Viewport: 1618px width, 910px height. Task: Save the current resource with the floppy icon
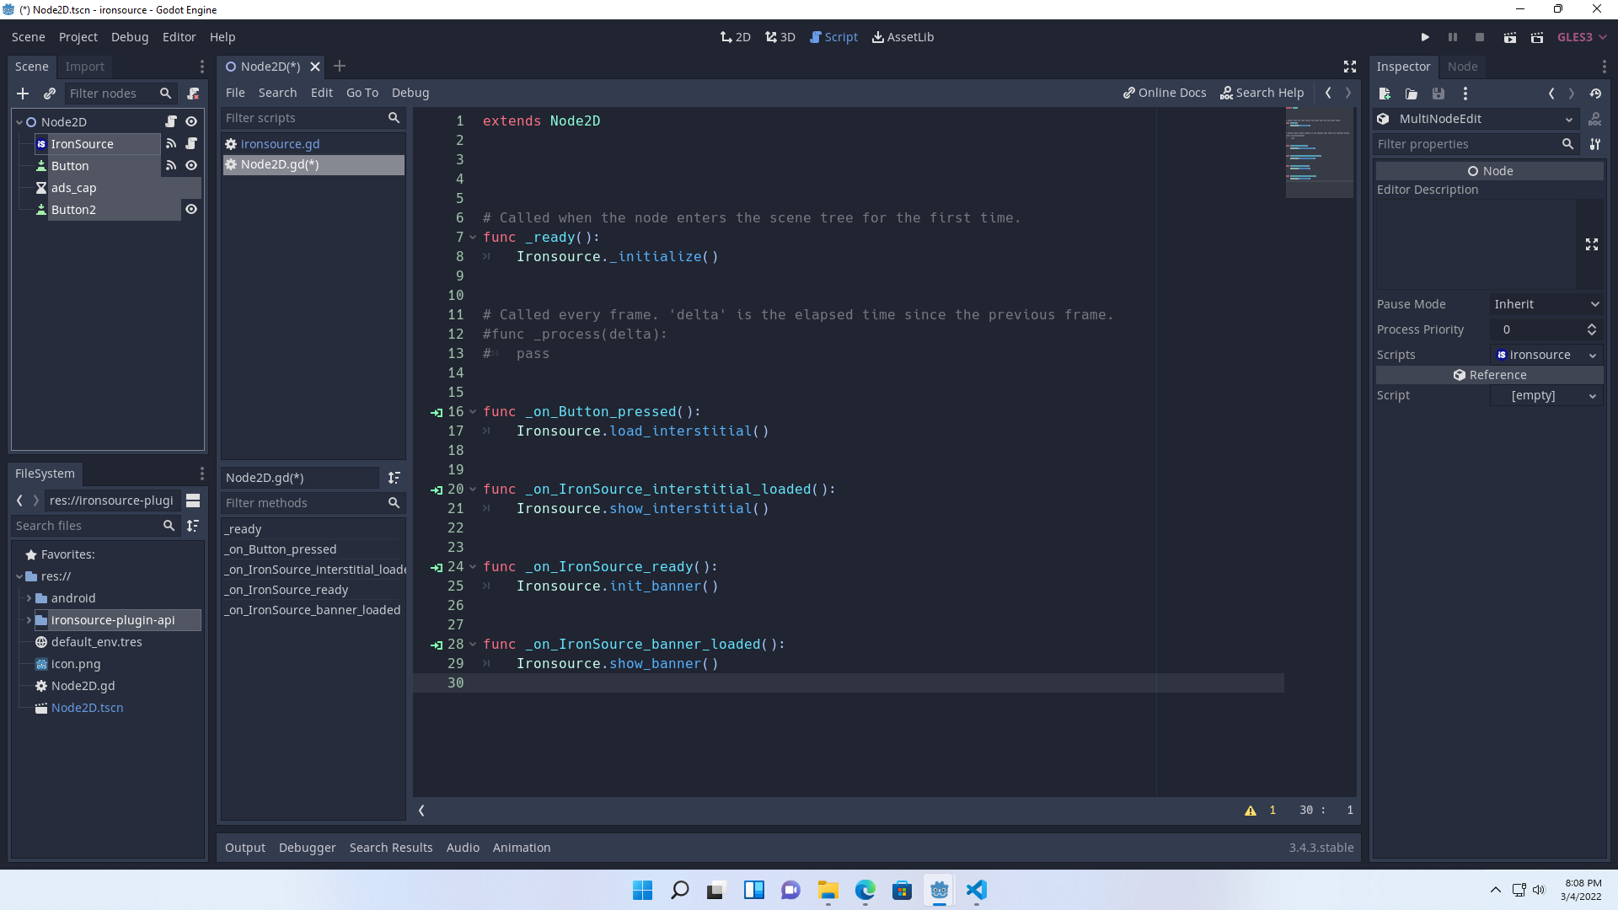pos(1439,94)
